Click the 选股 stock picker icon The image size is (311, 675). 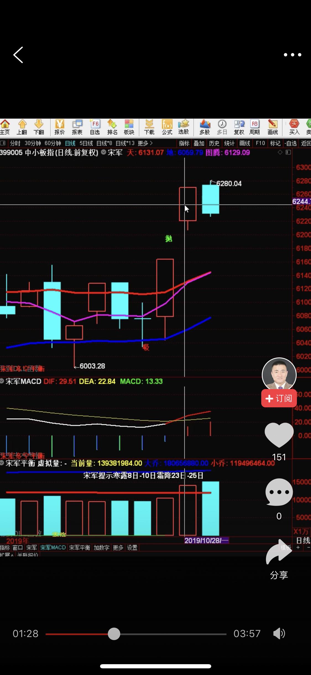[184, 127]
